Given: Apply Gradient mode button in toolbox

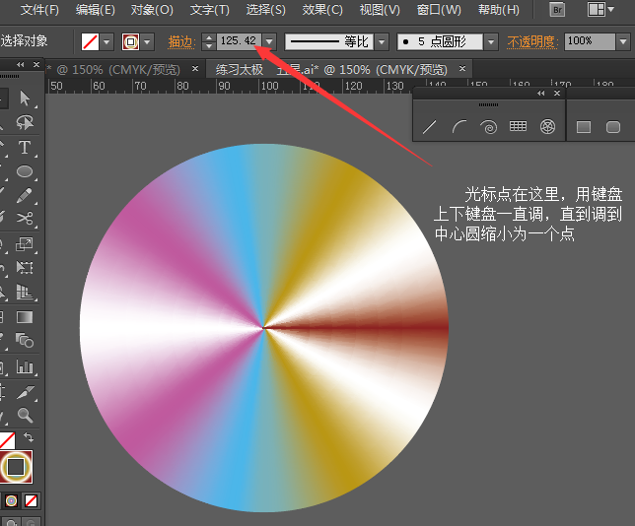Looking at the screenshot, I should click(12, 501).
